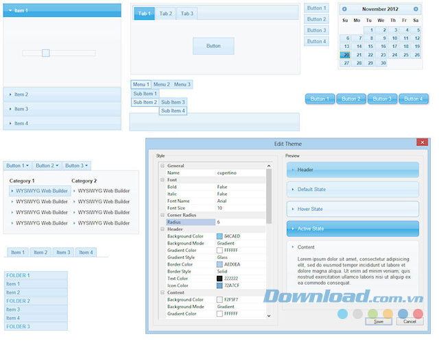Select the Item 4 bottom tab
The image size is (439, 341).
click(x=86, y=253)
